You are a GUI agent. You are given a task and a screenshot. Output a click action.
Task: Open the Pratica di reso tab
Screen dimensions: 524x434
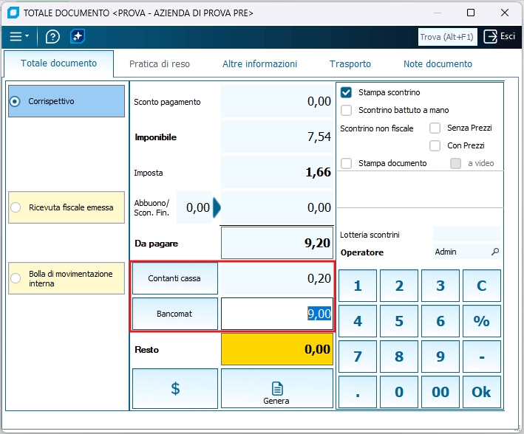160,63
